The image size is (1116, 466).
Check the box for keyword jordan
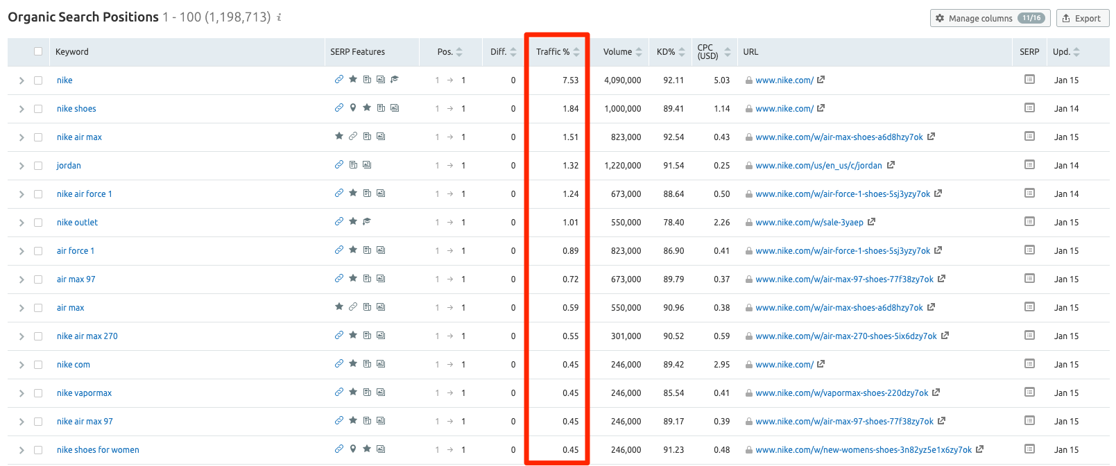coord(38,166)
